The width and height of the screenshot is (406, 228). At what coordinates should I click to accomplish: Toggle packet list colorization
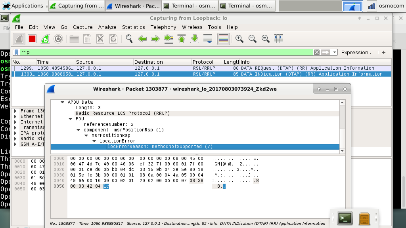pos(224,39)
